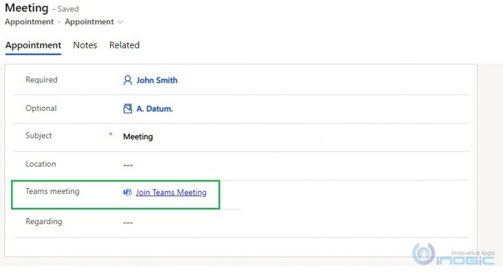Open the A. Datum account link
This screenshot has height=274, width=503.
coord(155,109)
